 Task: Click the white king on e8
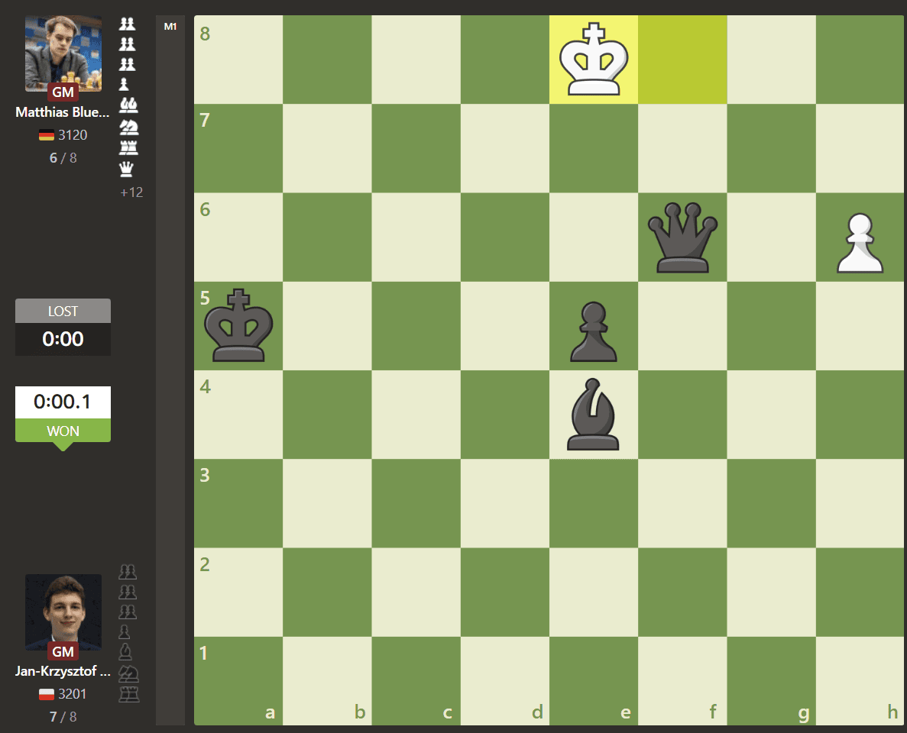[594, 60]
